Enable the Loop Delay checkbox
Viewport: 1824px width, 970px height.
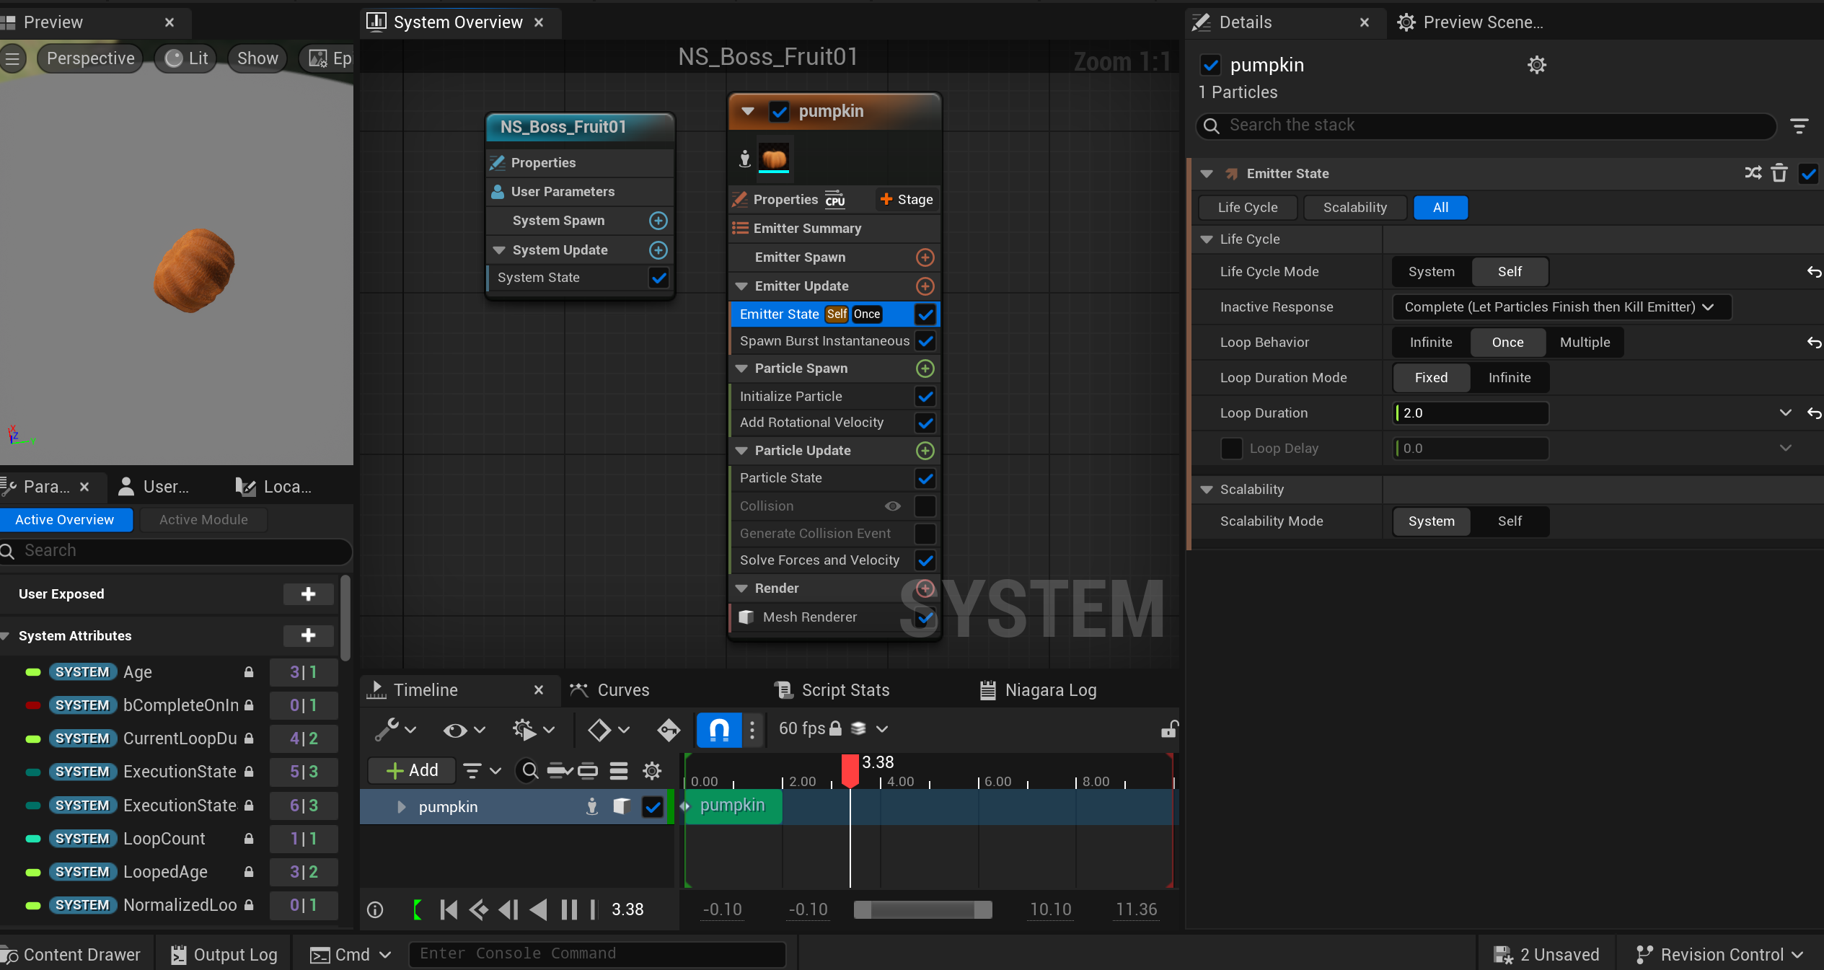point(1231,448)
